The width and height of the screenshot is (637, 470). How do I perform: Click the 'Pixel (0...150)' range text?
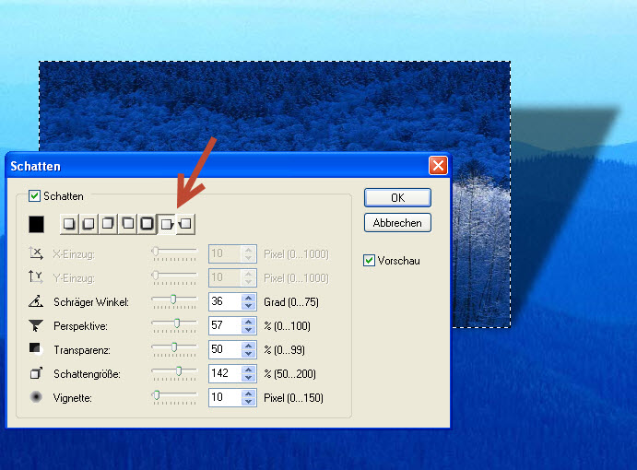pyautogui.click(x=293, y=398)
